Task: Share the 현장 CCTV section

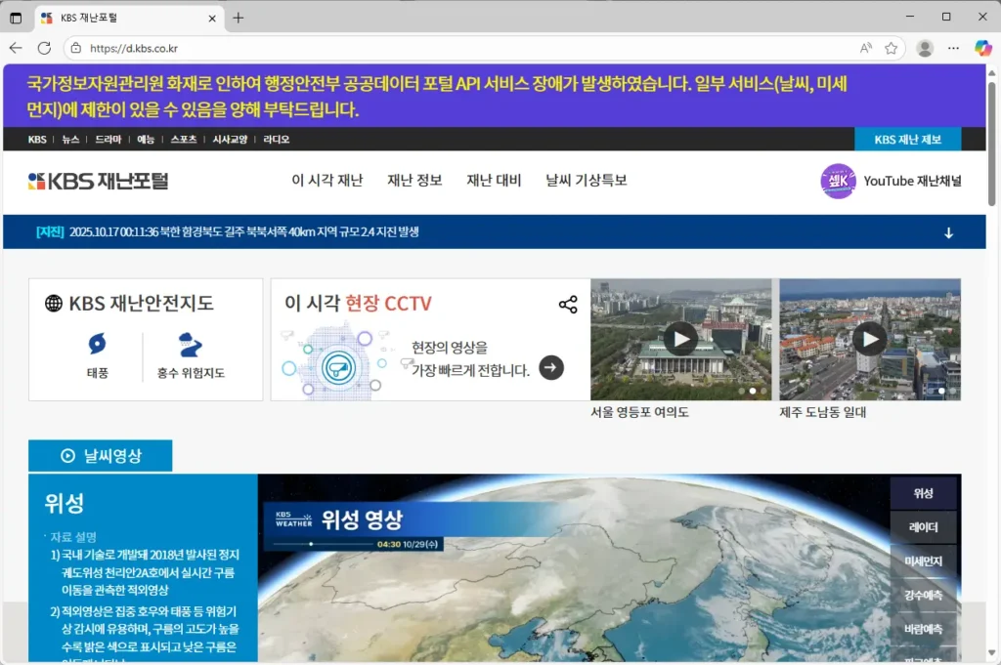Action: point(568,304)
